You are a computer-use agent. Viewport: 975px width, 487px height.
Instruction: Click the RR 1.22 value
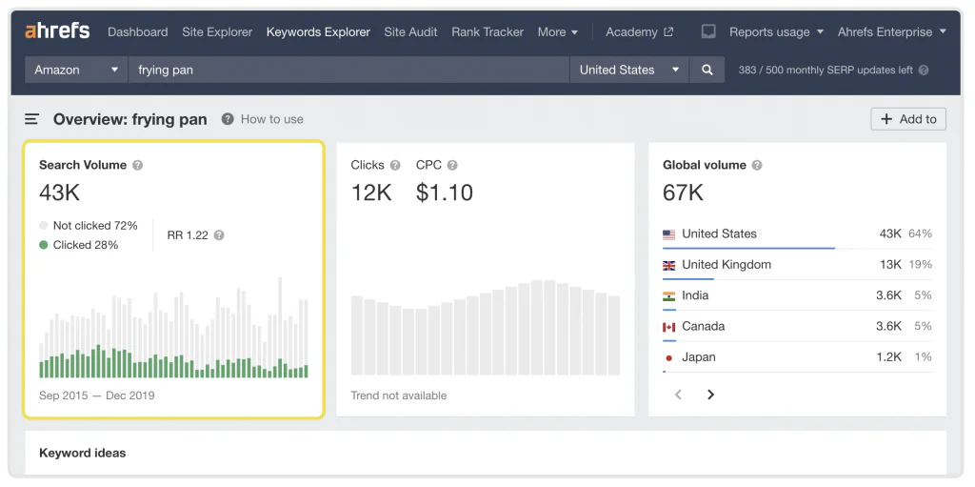tap(188, 235)
